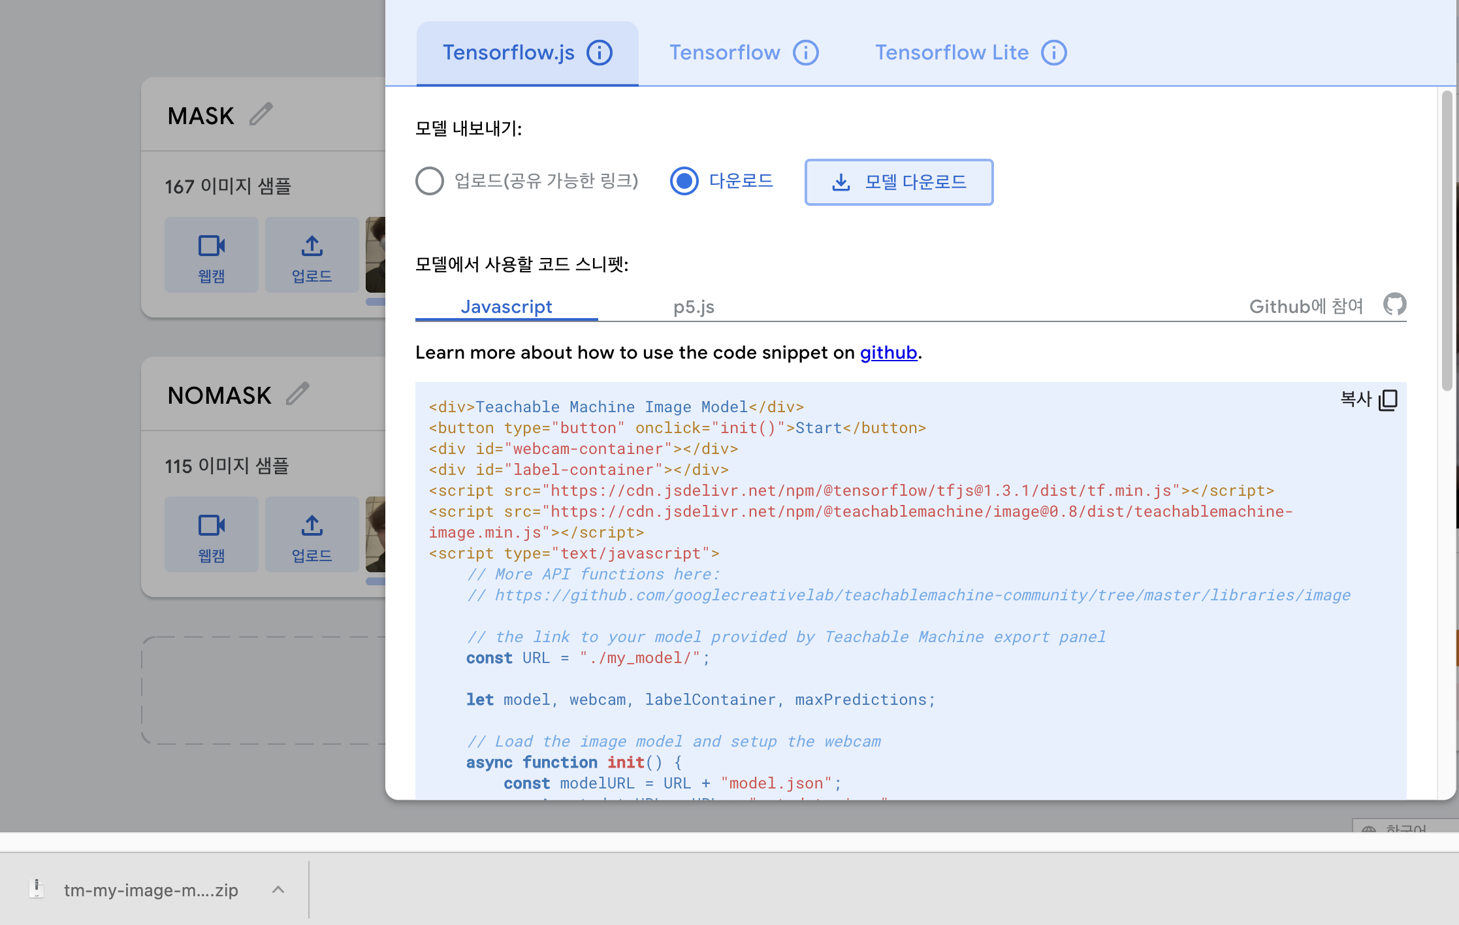The width and height of the screenshot is (1459, 925).
Task: Click the dialog vertical scrollbar
Action: [1447, 240]
